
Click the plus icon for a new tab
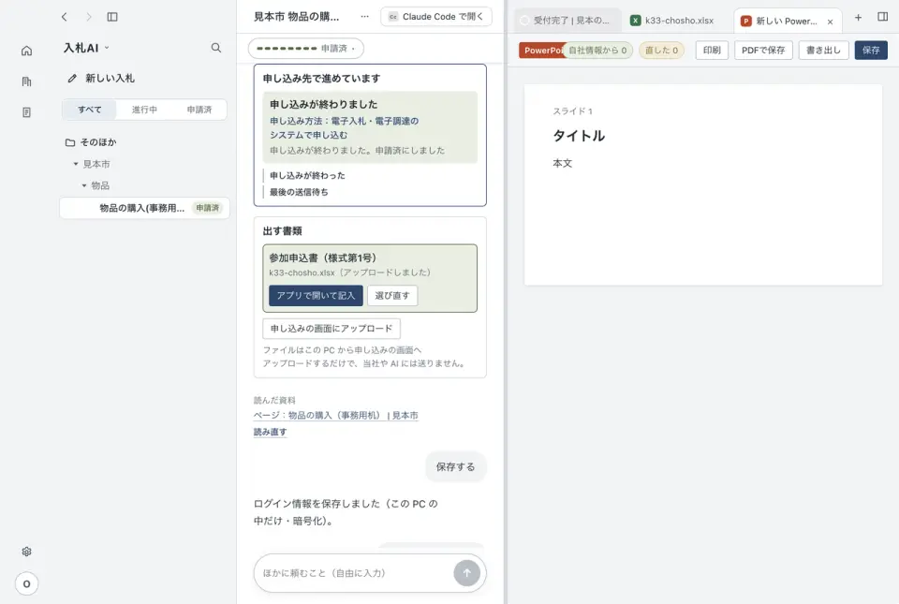tap(858, 18)
